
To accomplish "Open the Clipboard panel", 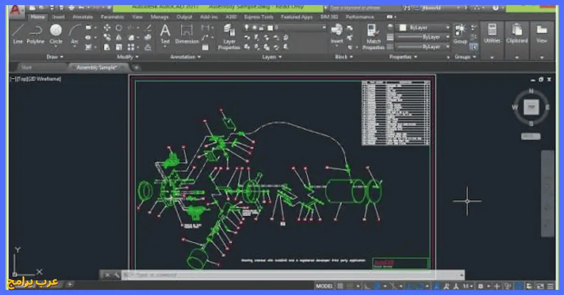I will point(517,40).
